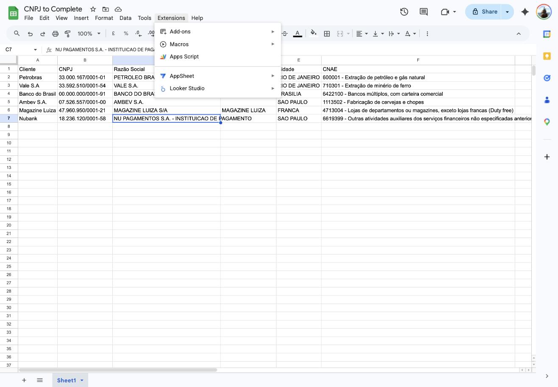The height and width of the screenshot is (387, 558).
Task: Open the AppSheet submenu
Action: [x=218, y=76]
